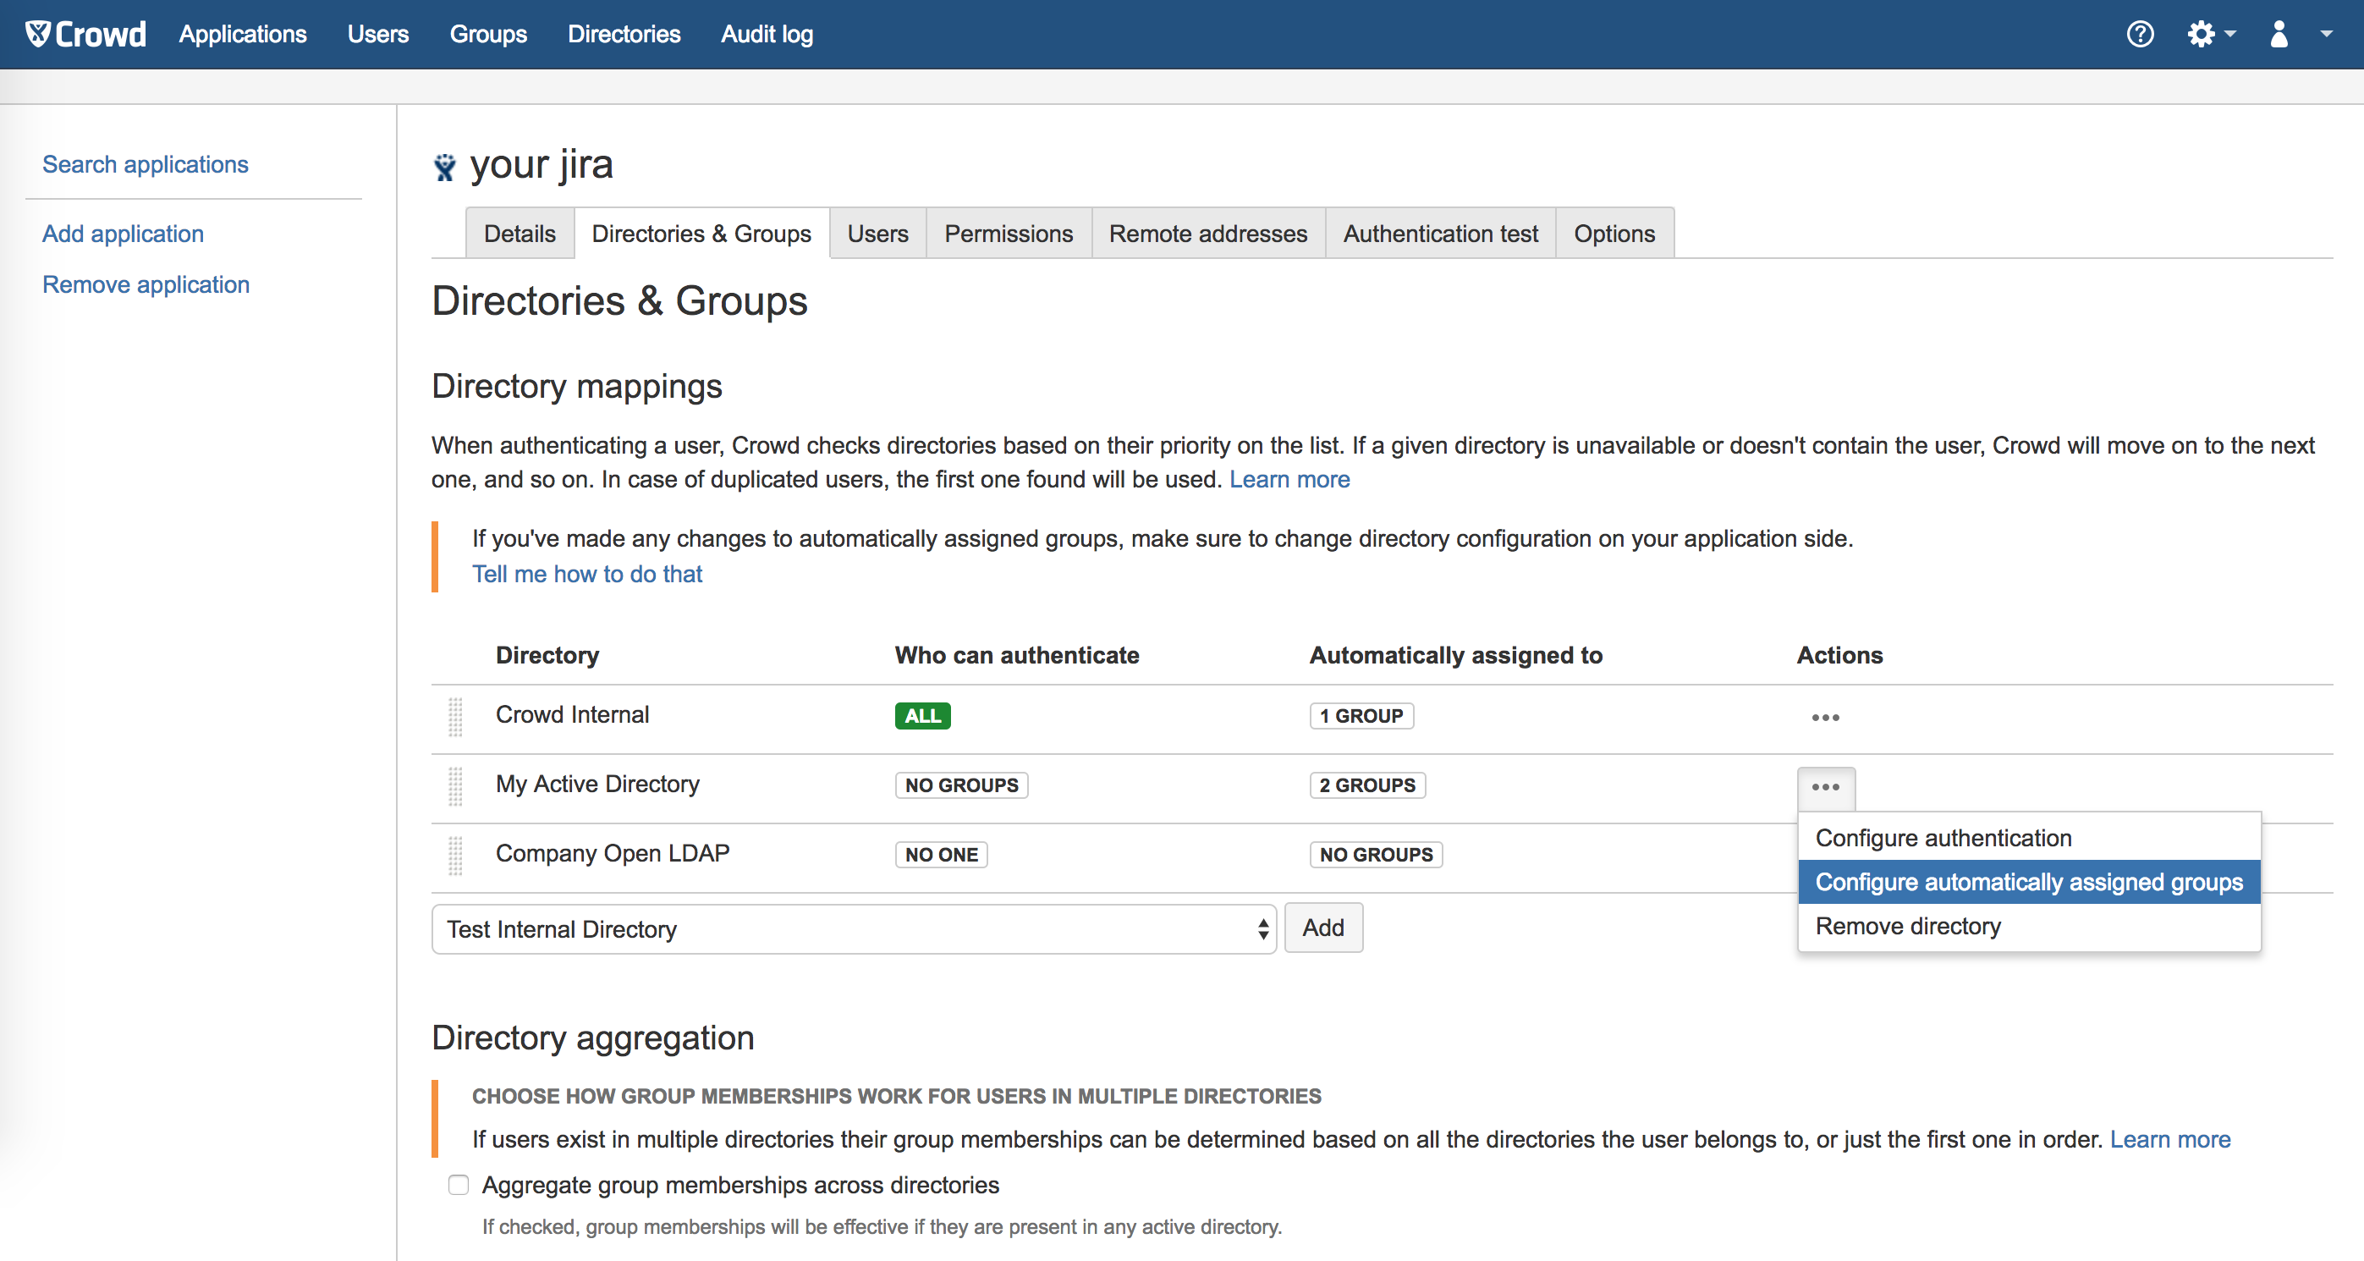2364x1261 pixels.
Task: Open the help question mark icon
Action: [x=2140, y=34]
